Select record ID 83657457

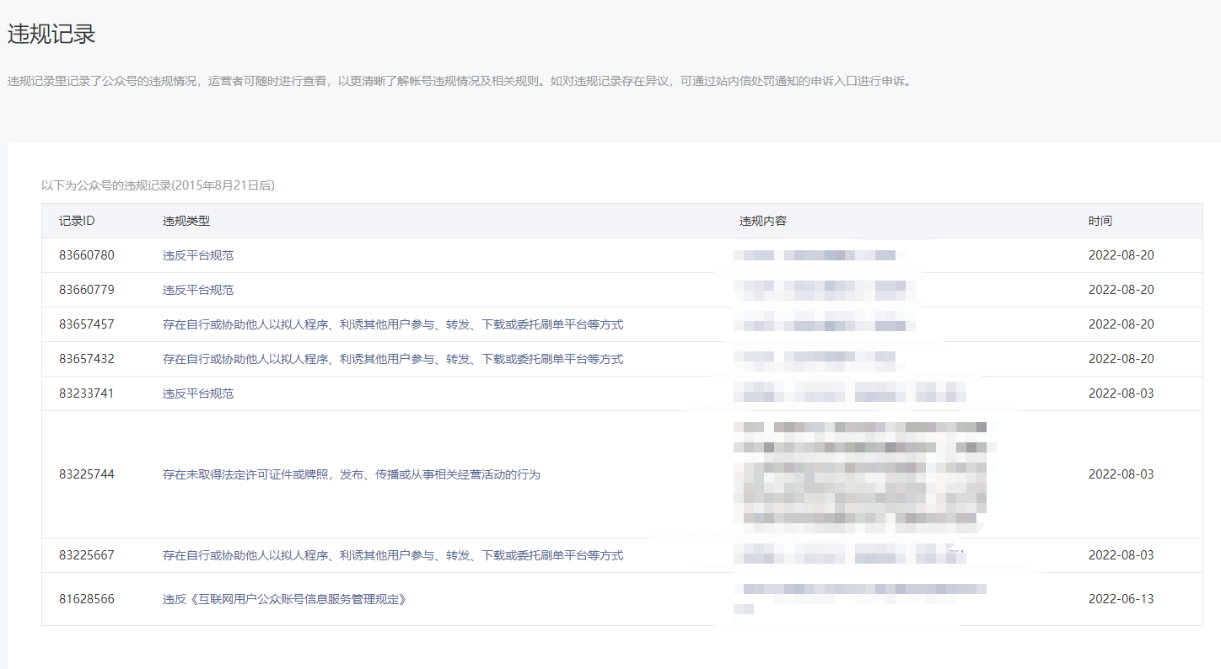coord(87,324)
